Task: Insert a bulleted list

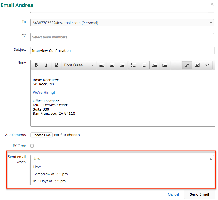Action: click(x=133, y=65)
